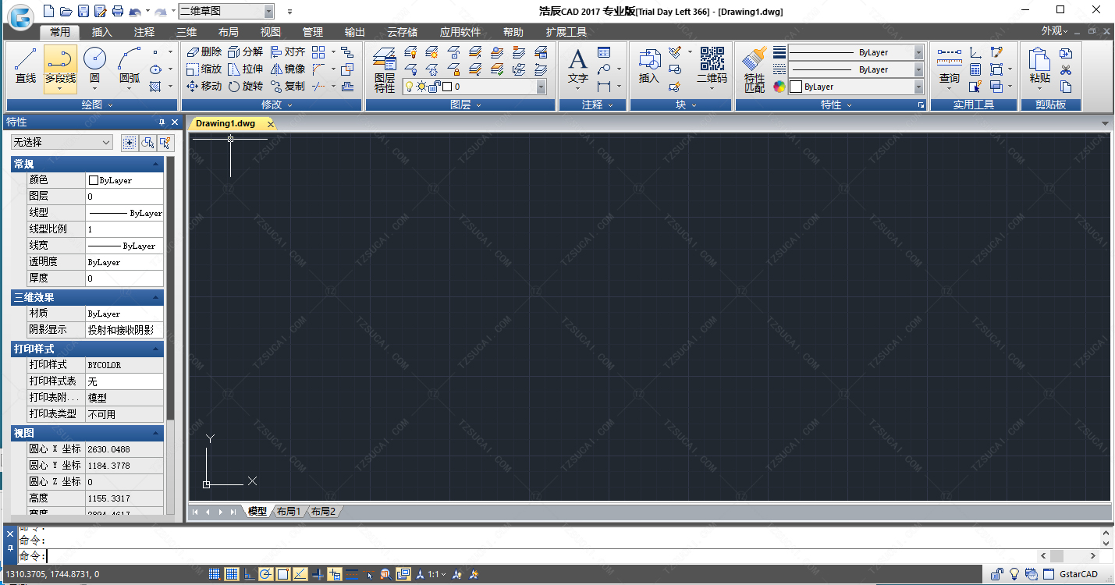Open the 外观 appearance dropdown
1115x585 pixels.
click(x=1055, y=31)
